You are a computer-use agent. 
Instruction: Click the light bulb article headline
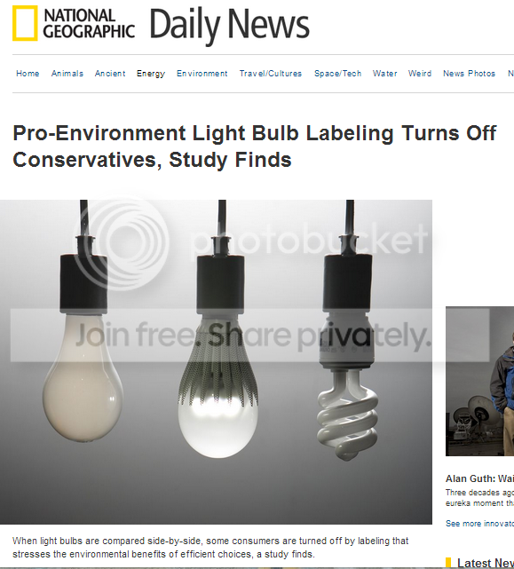tap(254, 146)
